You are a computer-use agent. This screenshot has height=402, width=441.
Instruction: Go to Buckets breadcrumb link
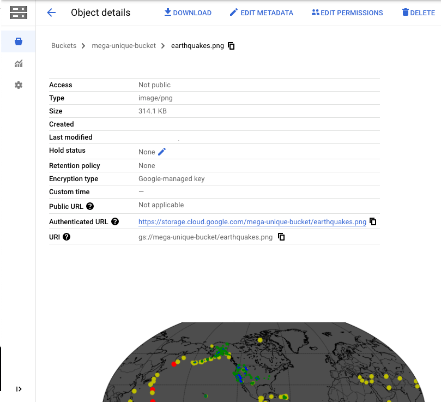click(x=64, y=46)
